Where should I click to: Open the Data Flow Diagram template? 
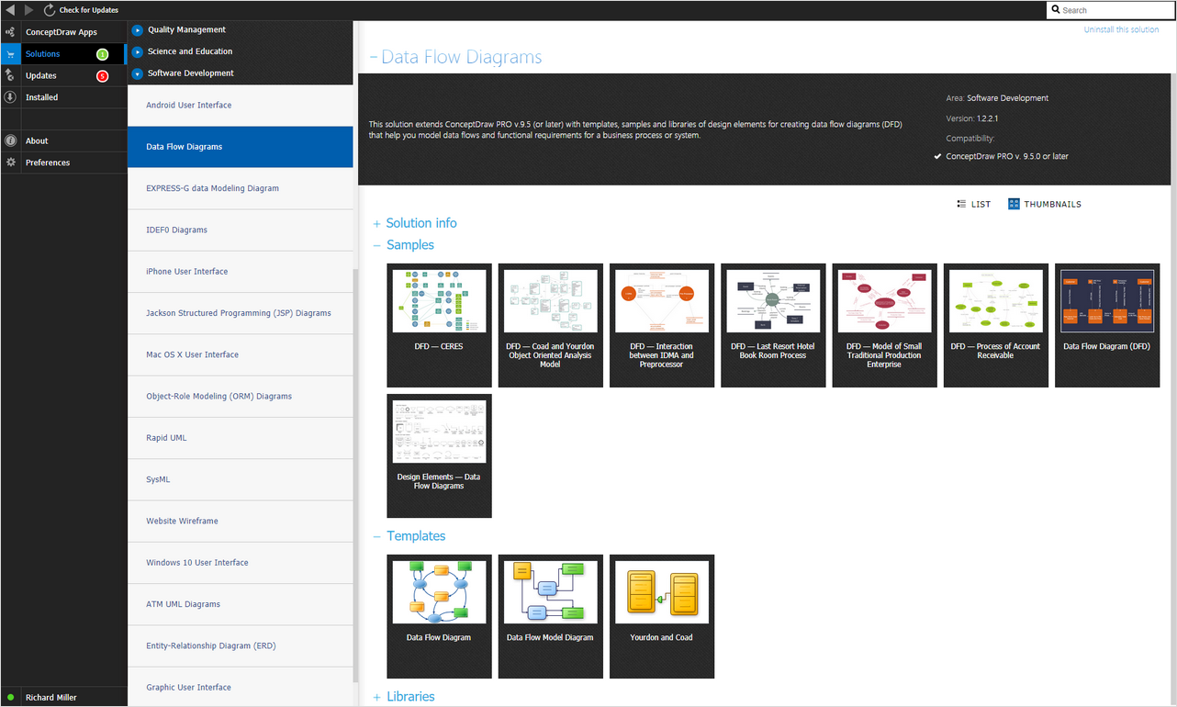(x=439, y=616)
